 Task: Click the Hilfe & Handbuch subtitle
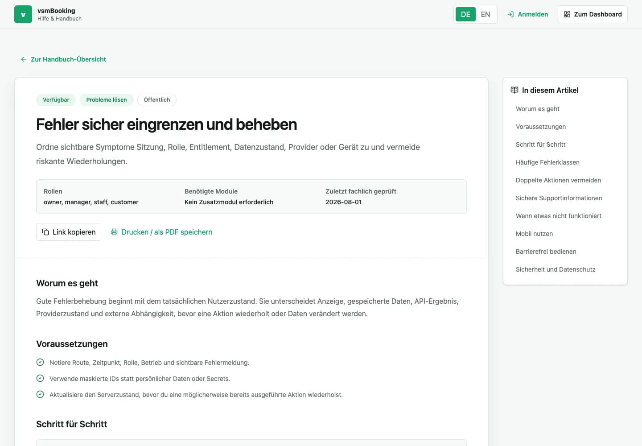click(59, 19)
